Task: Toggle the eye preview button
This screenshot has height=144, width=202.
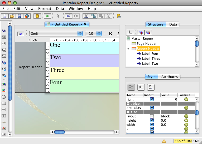Action: tap(21, 34)
